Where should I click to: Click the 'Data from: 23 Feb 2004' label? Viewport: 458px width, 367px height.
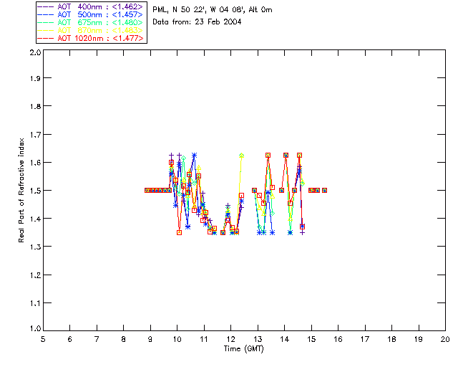coord(197,22)
